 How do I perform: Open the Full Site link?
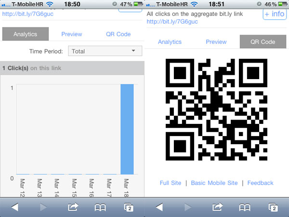coord(171,183)
